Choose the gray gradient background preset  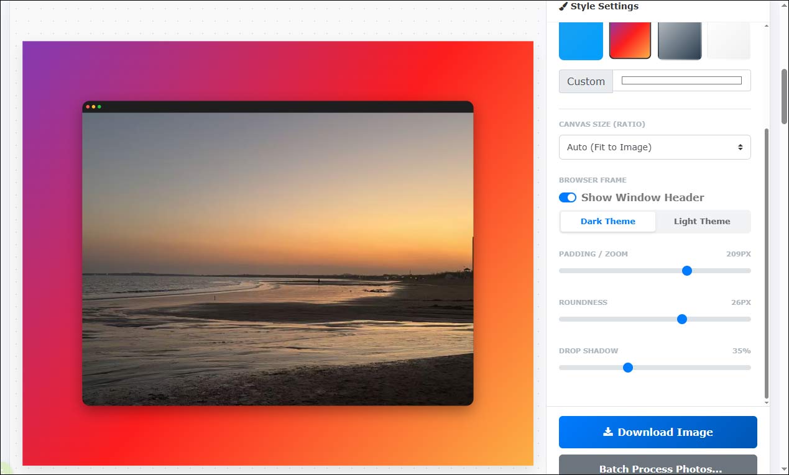click(679, 40)
